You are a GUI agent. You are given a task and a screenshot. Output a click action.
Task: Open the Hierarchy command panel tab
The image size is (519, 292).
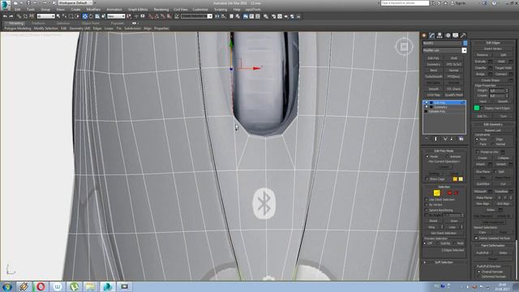tap(440, 36)
